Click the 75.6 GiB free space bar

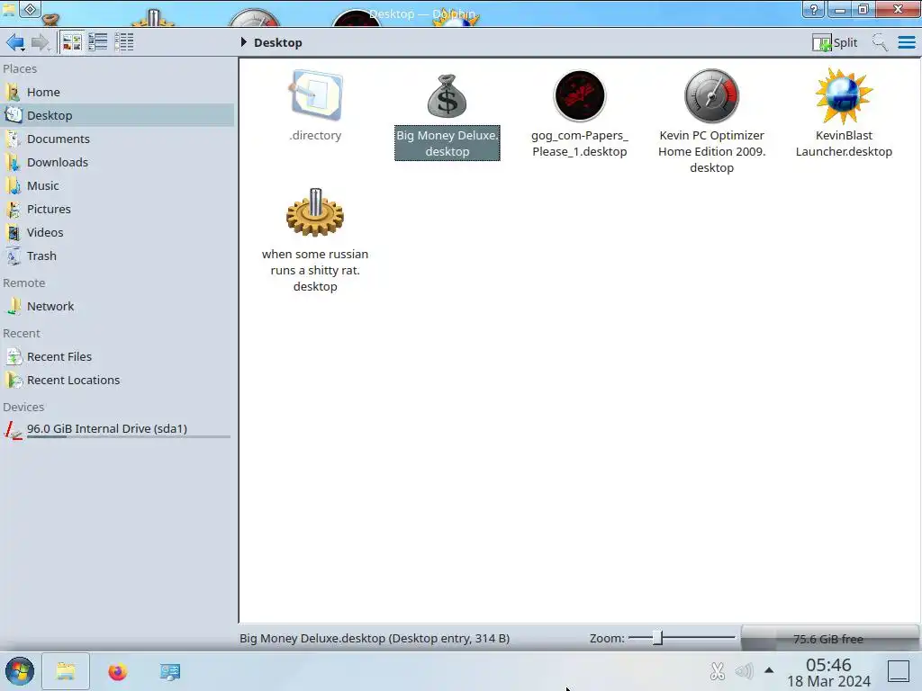click(828, 639)
